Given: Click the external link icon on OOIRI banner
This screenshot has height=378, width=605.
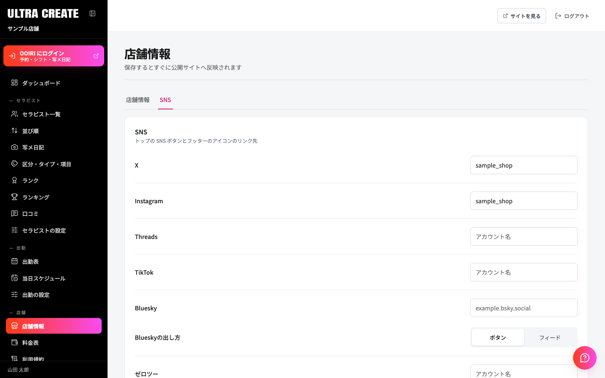Looking at the screenshot, I should [x=96, y=56].
